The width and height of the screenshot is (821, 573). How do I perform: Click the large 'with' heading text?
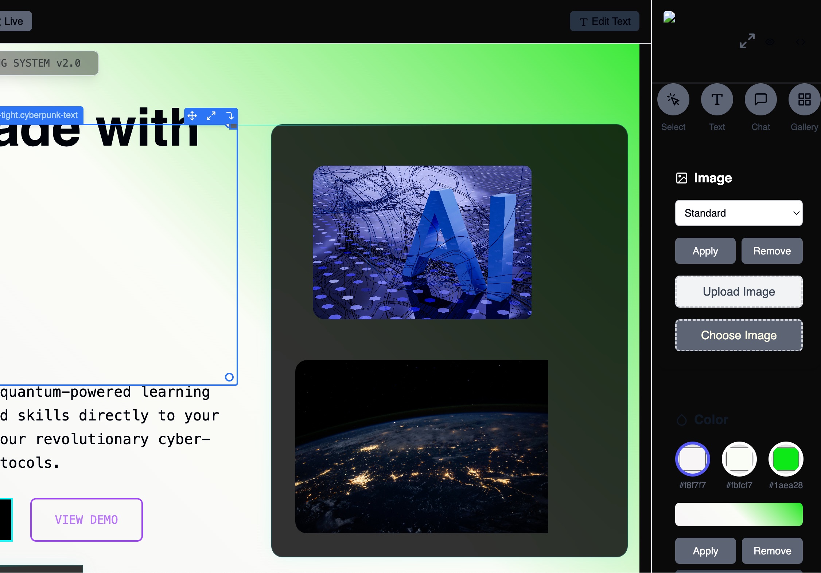point(148,128)
